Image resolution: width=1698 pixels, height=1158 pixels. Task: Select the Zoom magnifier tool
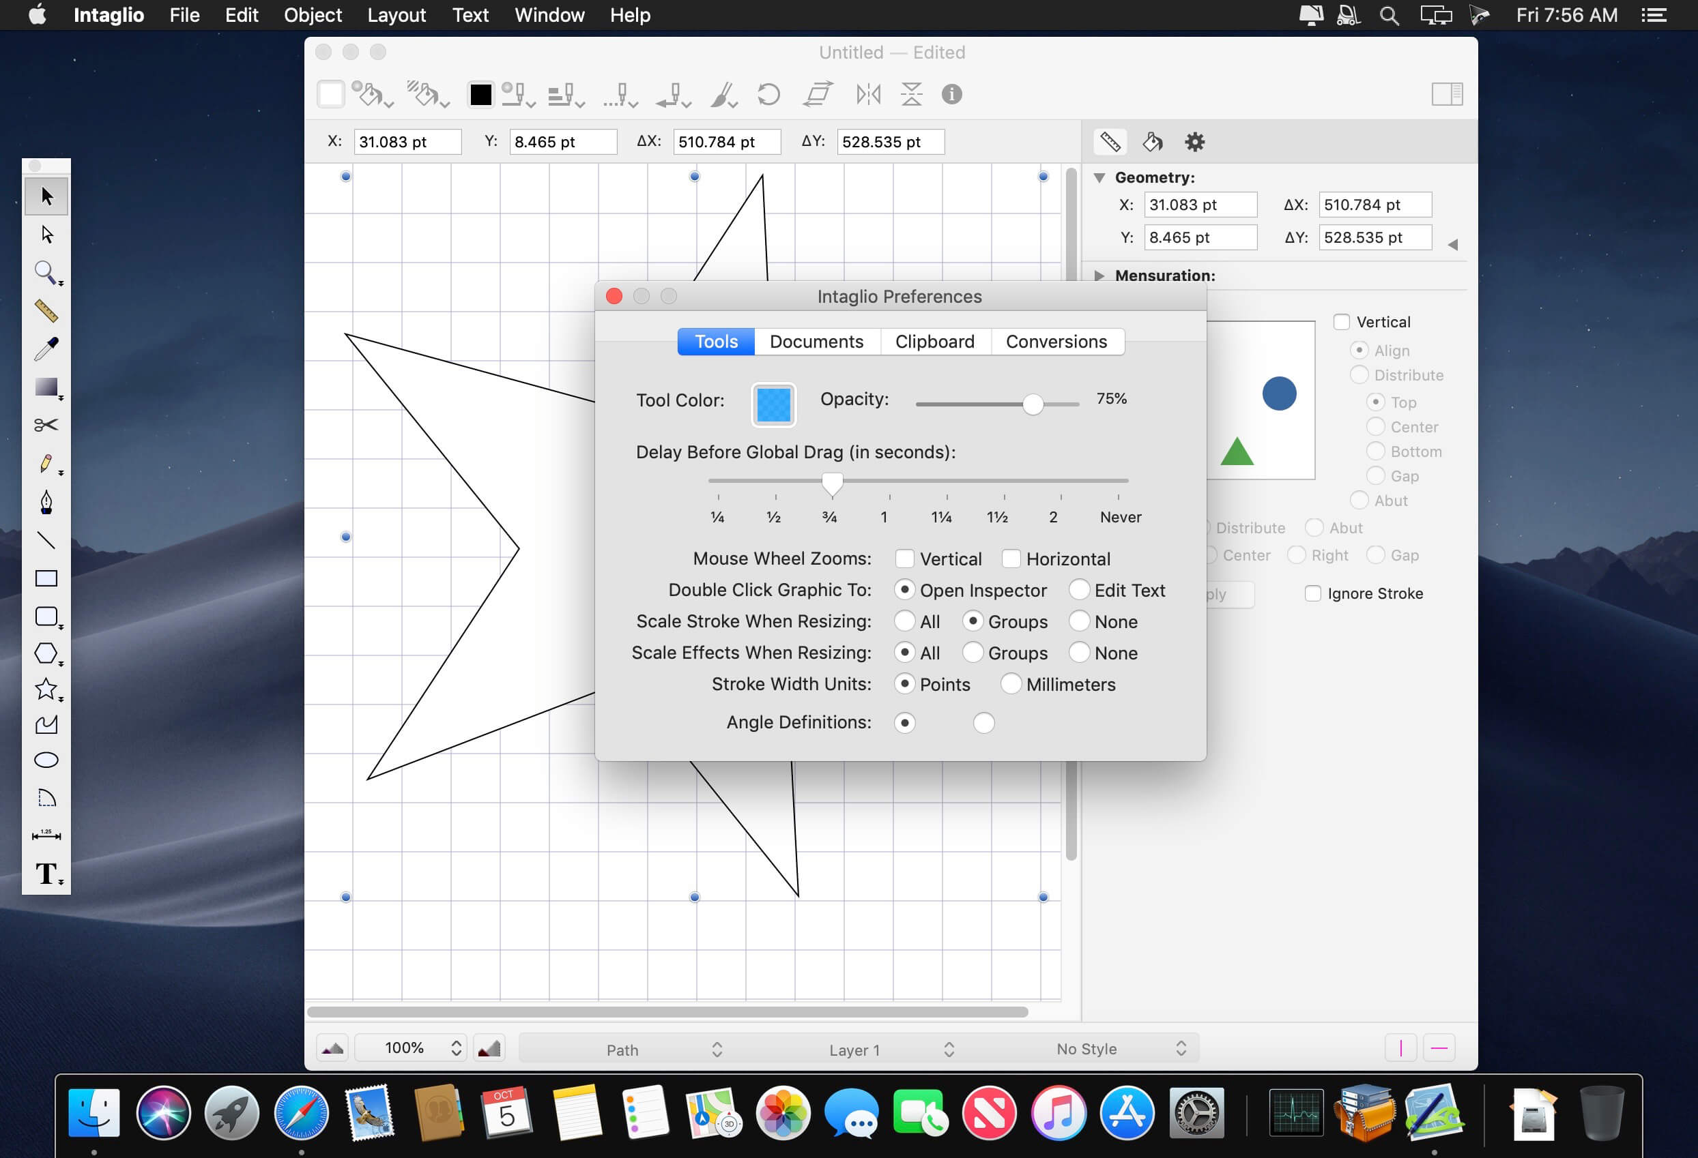(x=47, y=273)
